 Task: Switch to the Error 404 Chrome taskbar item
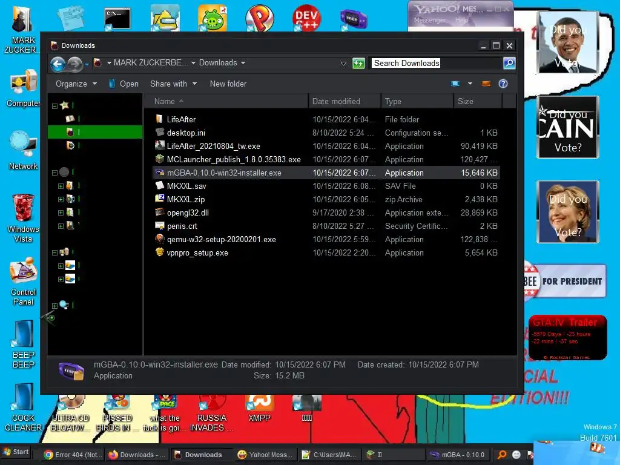73,455
